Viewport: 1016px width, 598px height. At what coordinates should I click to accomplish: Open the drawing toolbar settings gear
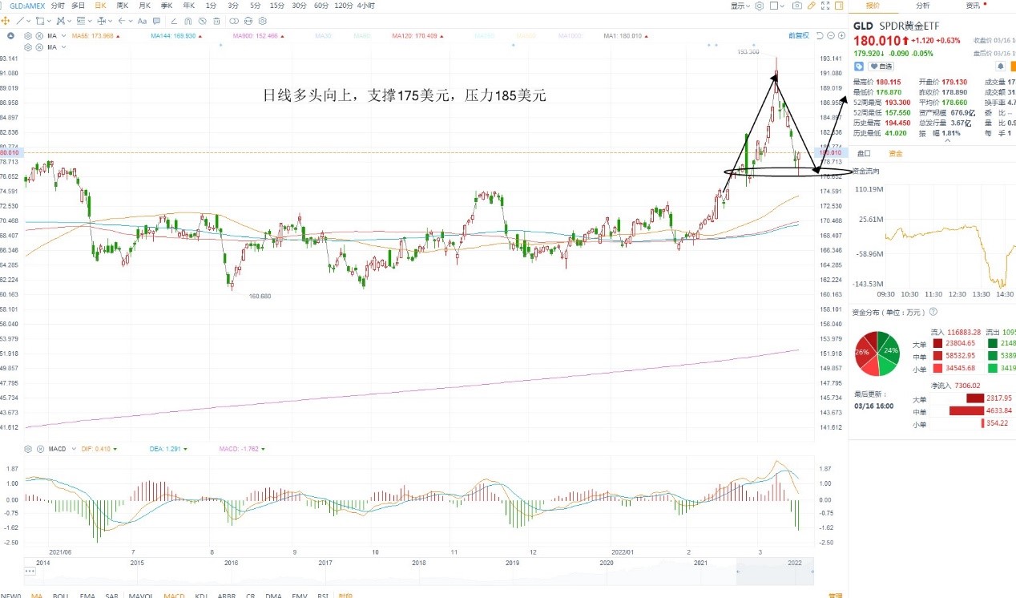tap(263, 21)
